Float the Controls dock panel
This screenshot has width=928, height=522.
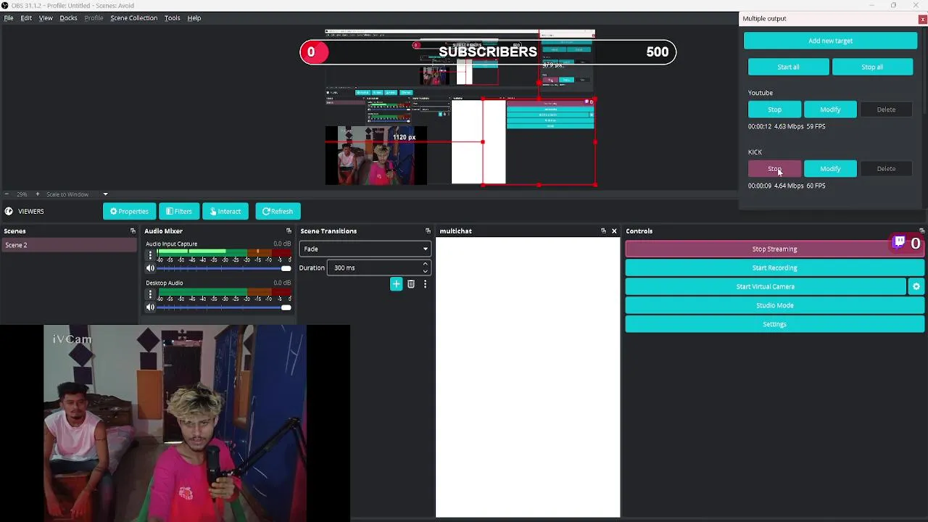pyautogui.click(x=922, y=231)
